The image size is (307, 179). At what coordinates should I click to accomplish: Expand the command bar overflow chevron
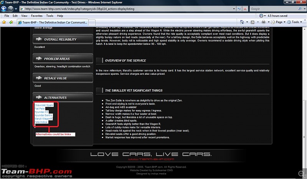[x=305, y=20]
